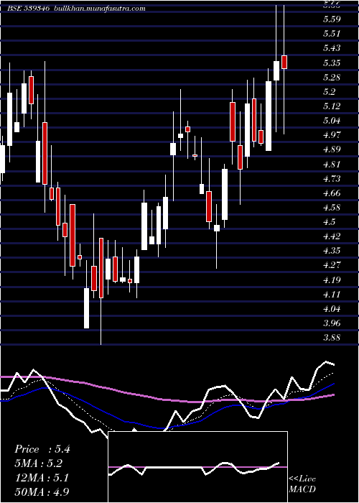Click the '50MA : 4.9' readout
The width and height of the screenshot is (359, 503).
[x=42, y=492]
